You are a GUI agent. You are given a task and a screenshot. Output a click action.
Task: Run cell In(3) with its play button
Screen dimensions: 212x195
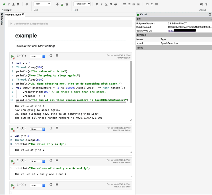tap(12, 161)
